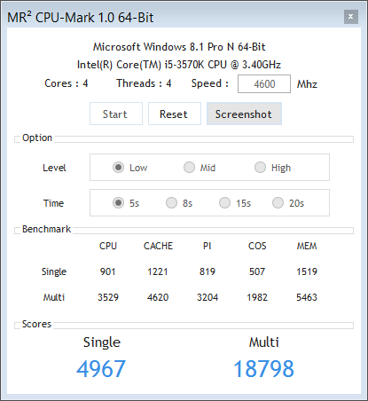This screenshot has width=368, height=401.
Task: Select the multi CACHE value 4620
Action: click(158, 297)
